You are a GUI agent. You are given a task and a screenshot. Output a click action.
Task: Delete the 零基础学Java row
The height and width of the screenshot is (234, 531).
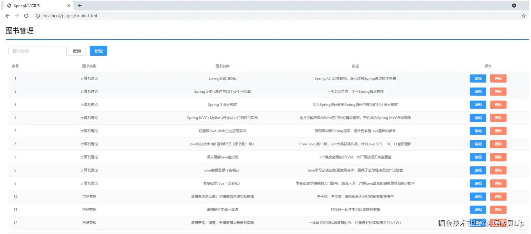(498, 183)
